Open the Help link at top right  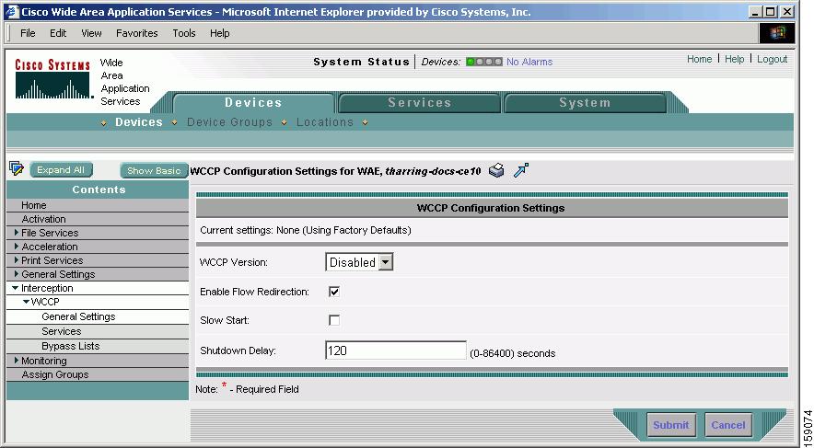point(734,59)
